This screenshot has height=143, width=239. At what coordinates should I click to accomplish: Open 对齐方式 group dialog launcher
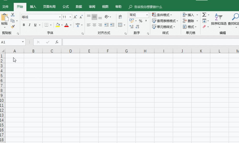click(x=126, y=33)
